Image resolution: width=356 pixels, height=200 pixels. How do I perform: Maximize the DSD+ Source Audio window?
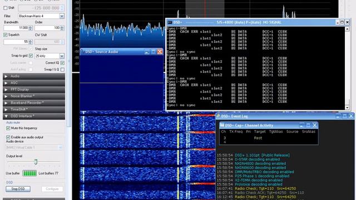[154, 52]
